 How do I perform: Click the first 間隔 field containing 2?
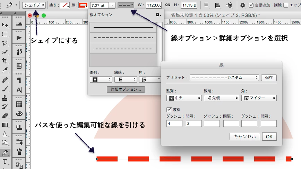point(194,123)
